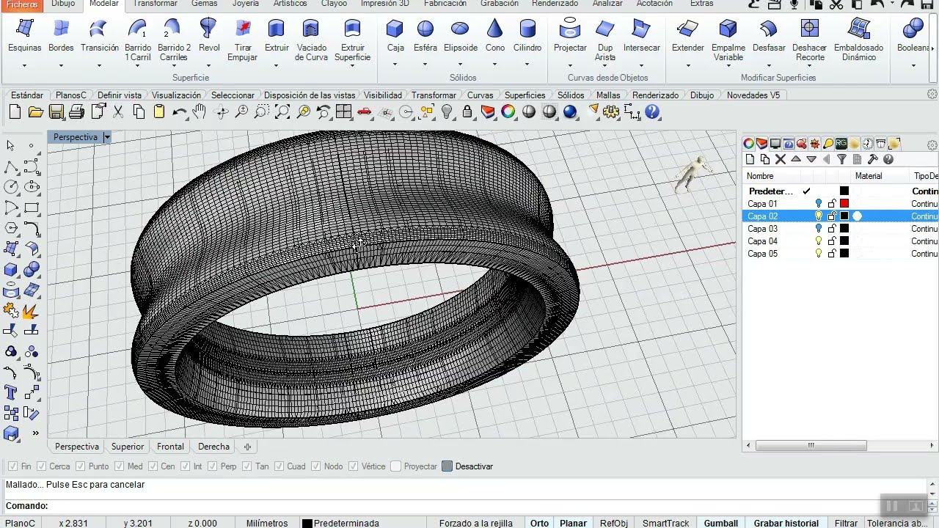
Task: Select the Esquinas surface tool
Action: [24, 35]
